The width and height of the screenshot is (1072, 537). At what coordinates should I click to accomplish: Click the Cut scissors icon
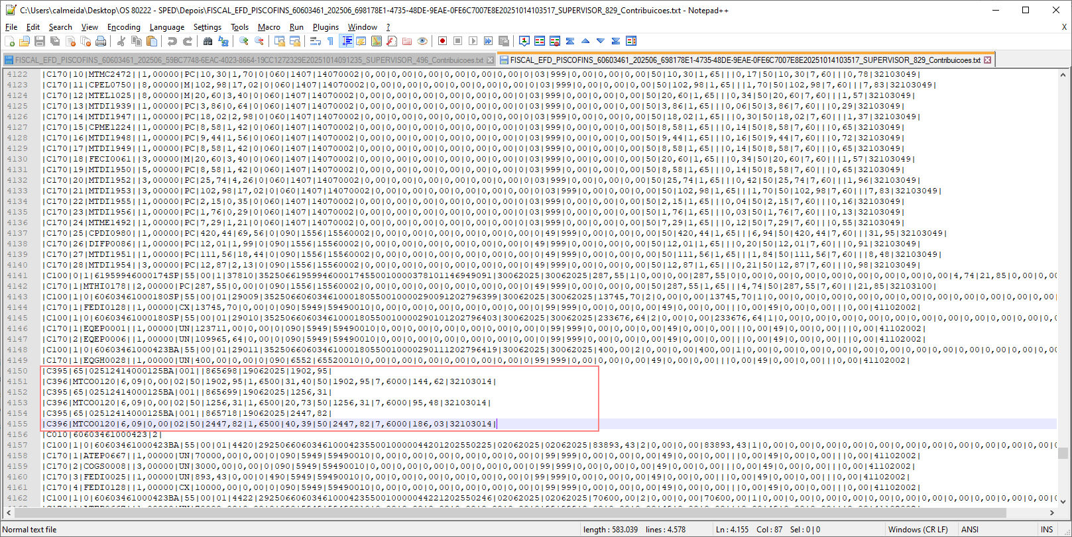click(121, 41)
